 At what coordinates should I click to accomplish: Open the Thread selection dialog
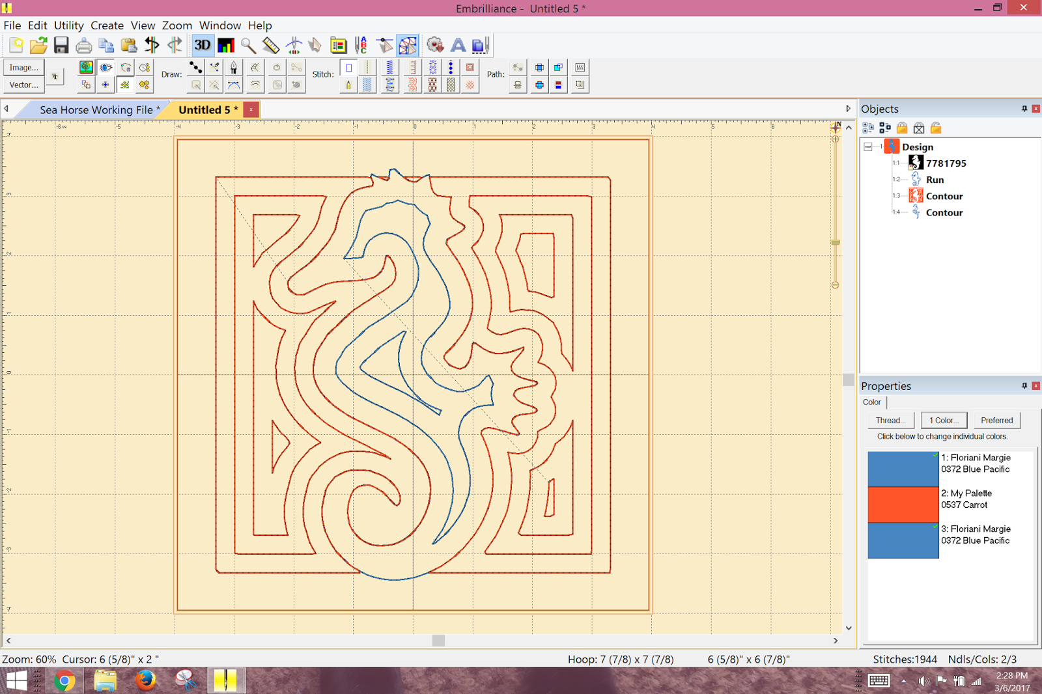[x=890, y=420]
